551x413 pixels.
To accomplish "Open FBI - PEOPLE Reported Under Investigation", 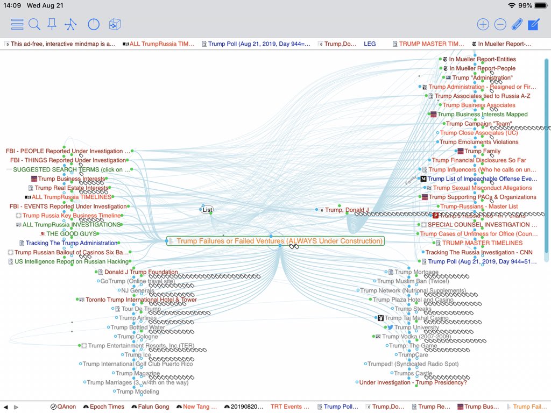I will [x=68, y=151].
